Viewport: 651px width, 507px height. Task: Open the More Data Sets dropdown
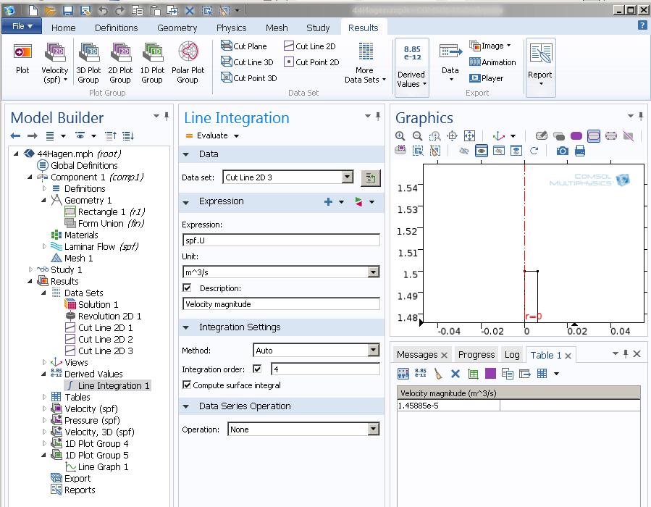366,62
